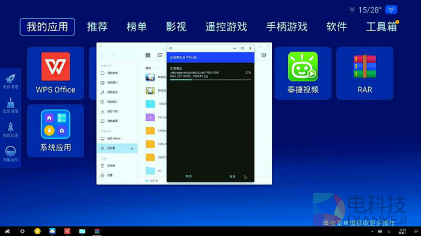Minimize the extraction dialog window
Viewport: 421px width, 236px height.
coord(235,48)
